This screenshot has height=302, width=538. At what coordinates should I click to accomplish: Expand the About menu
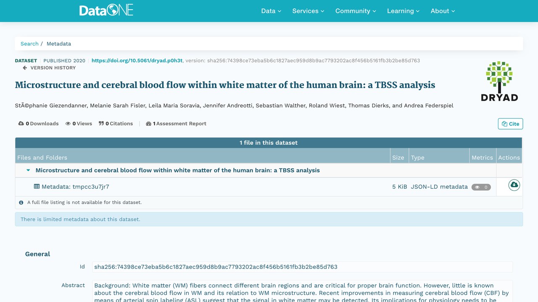443,11
